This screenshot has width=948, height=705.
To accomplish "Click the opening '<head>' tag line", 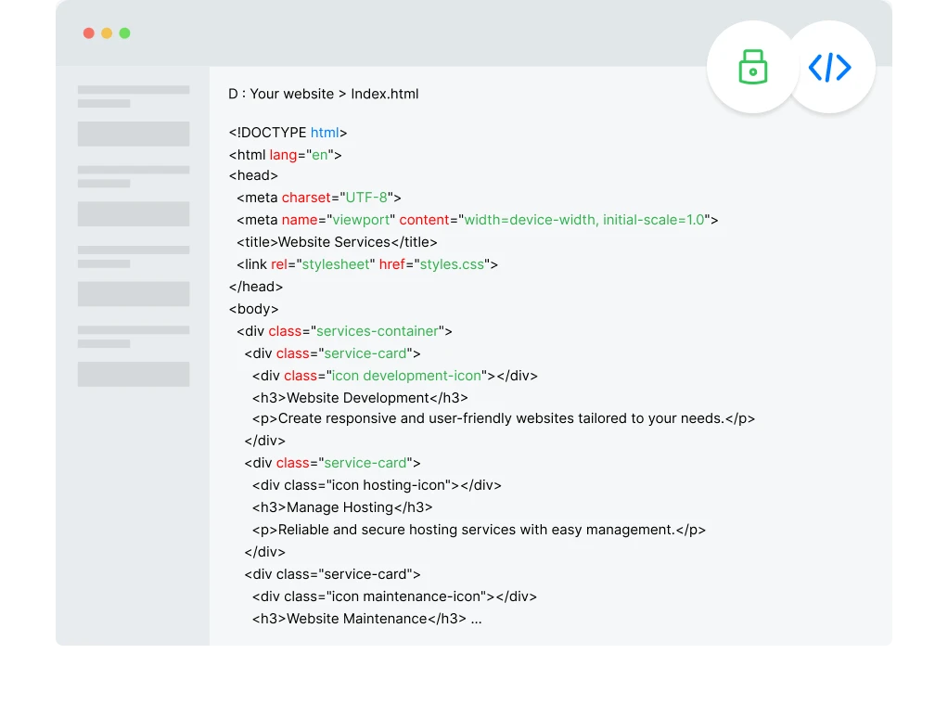I will [253, 175].
